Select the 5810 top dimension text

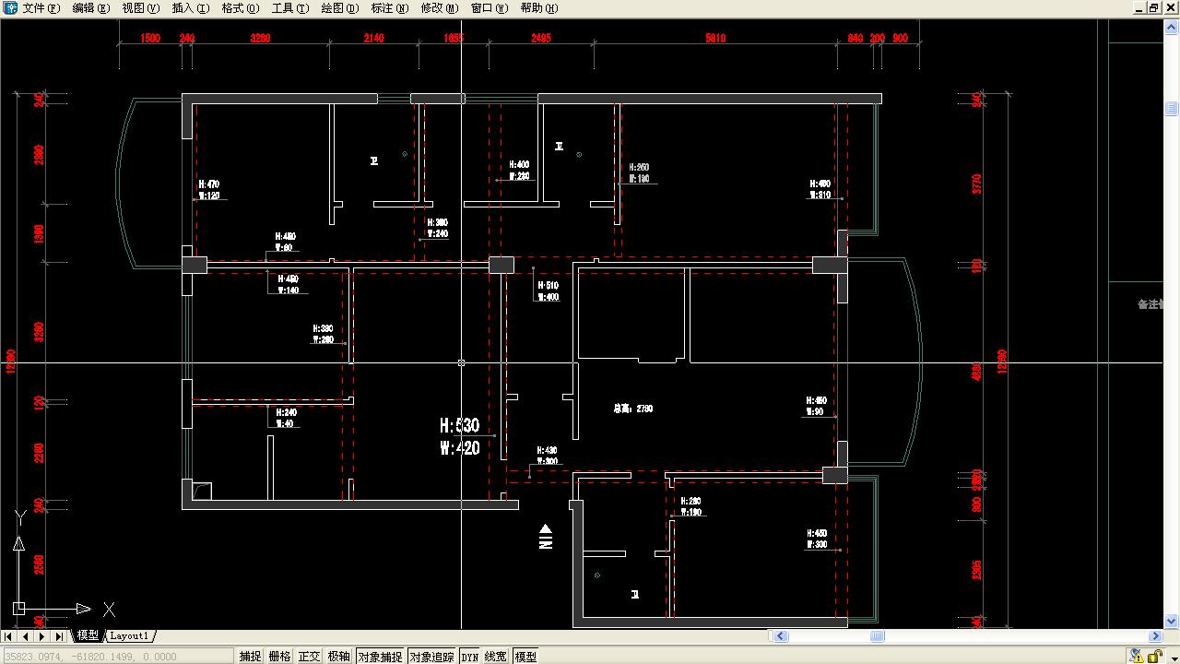coord(715,39)
